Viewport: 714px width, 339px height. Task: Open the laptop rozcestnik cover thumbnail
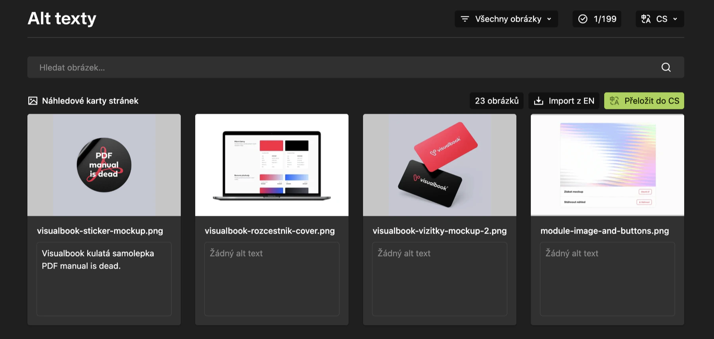click(272, 165)
